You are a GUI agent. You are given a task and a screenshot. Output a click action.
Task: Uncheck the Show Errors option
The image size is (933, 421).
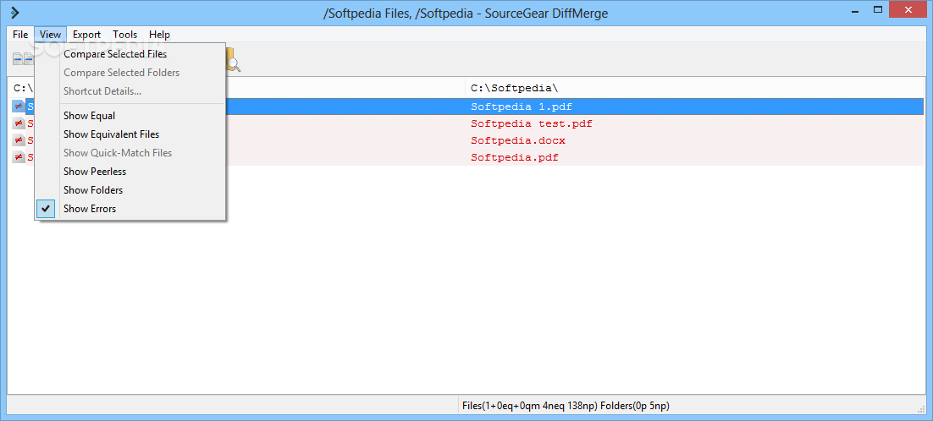tap(130, 209)
